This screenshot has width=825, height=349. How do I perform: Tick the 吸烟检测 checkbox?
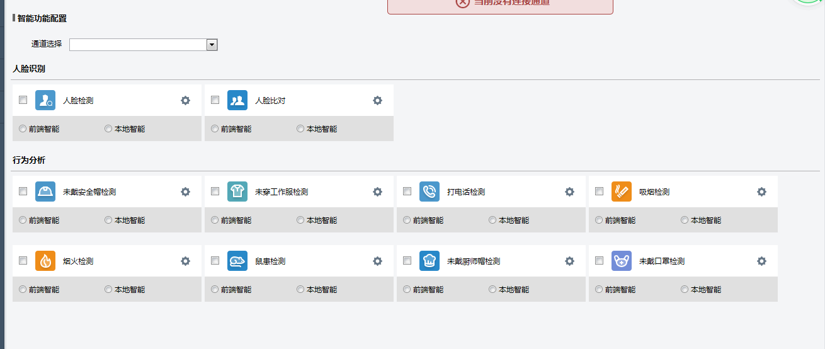click(x=600, y=192)
